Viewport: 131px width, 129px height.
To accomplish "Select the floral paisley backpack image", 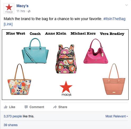I will 66,59.
